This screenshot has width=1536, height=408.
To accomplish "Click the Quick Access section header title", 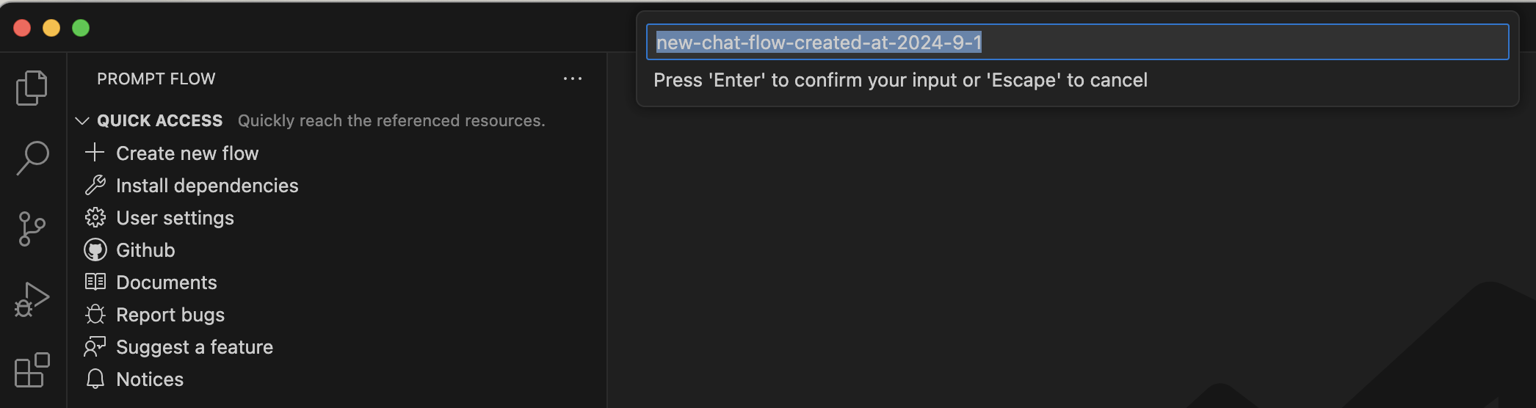I will [159, 120].
